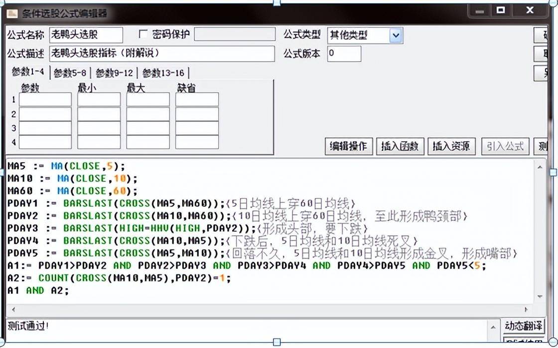Click the 'A1:=' condition line
This screenshot has width=558, height=348.
point(247,265)
